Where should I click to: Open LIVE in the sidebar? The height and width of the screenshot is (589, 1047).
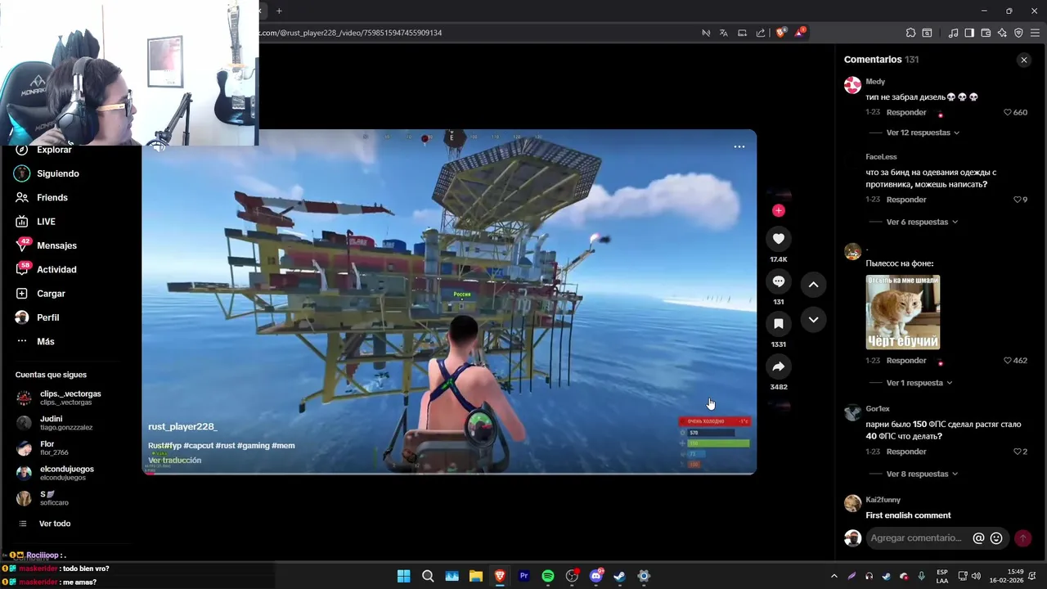click(x=46, y=222)
